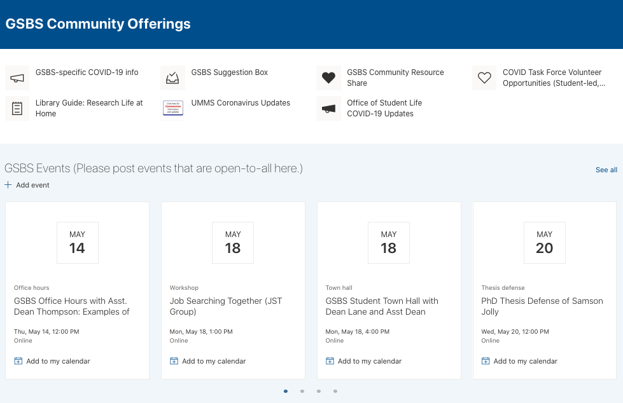Click the megaphone icon for GSBS-specific COVID-19 info
Viewport: 623px width, 403px height.
17,78
